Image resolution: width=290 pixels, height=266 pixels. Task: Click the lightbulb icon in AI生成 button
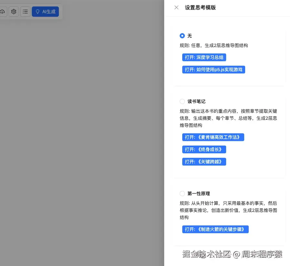(x=38, y=12)
